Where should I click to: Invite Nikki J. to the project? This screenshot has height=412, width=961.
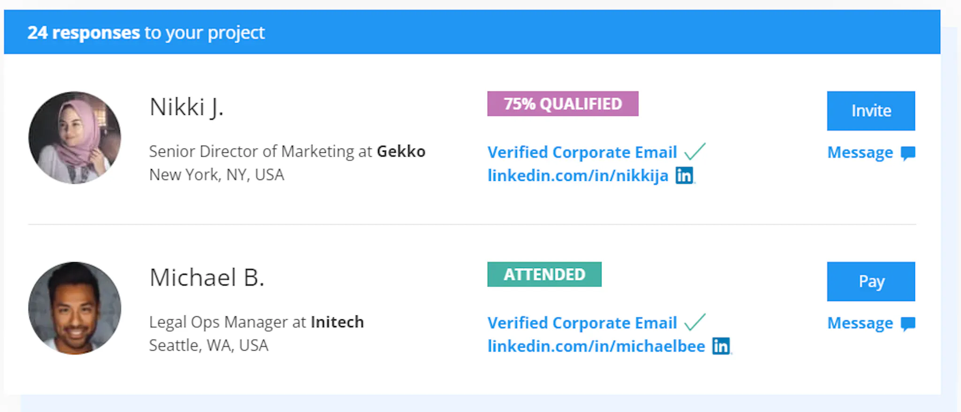tap(871, 111)
